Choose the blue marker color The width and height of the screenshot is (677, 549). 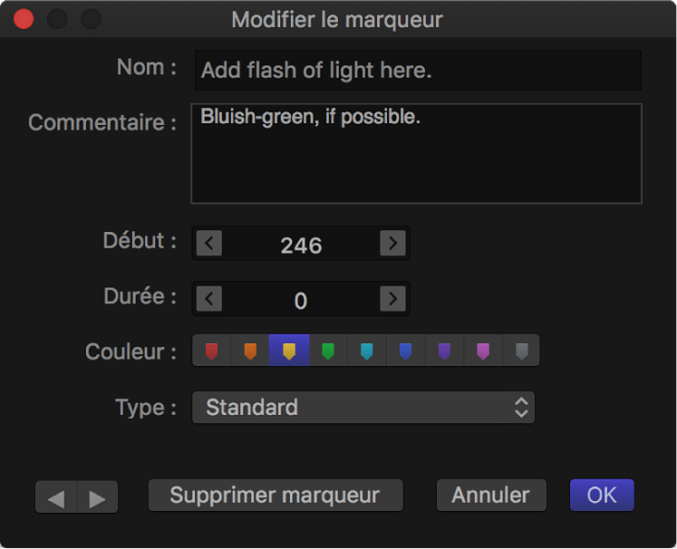tap(406, 351)
